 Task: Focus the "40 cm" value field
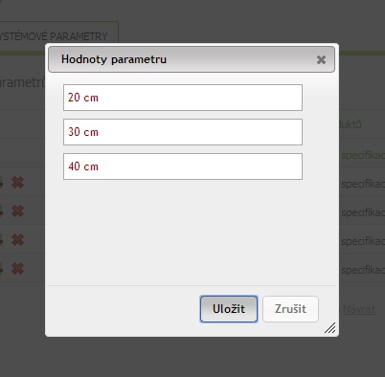183,166
